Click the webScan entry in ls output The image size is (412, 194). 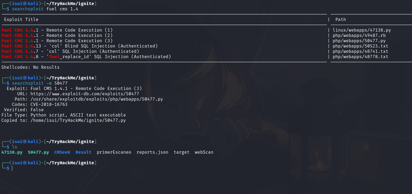click(x=204, y=152)
